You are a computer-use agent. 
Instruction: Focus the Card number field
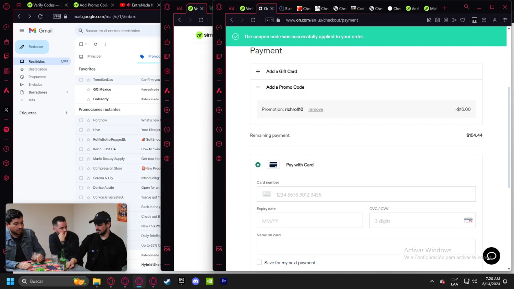[x=366, y=194]
